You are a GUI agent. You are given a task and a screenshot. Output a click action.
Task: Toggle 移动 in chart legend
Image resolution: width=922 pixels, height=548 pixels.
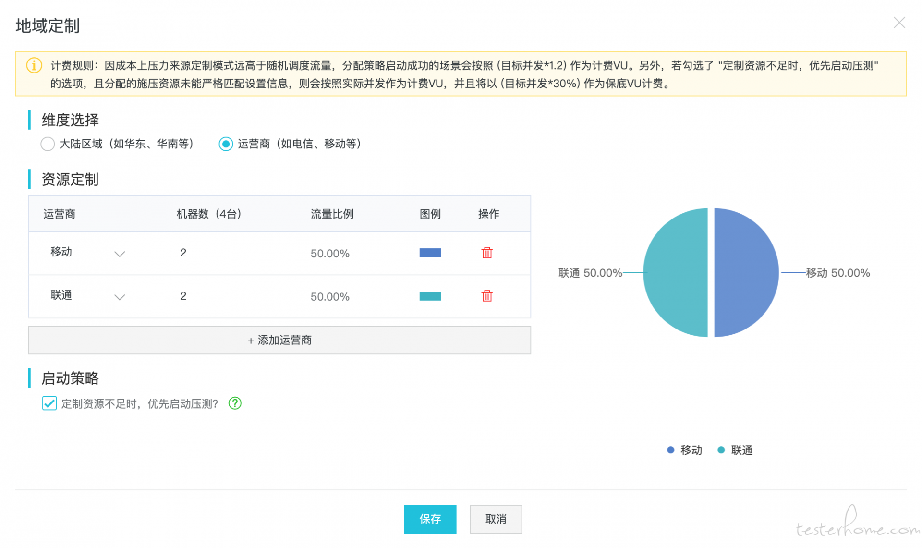684,450
